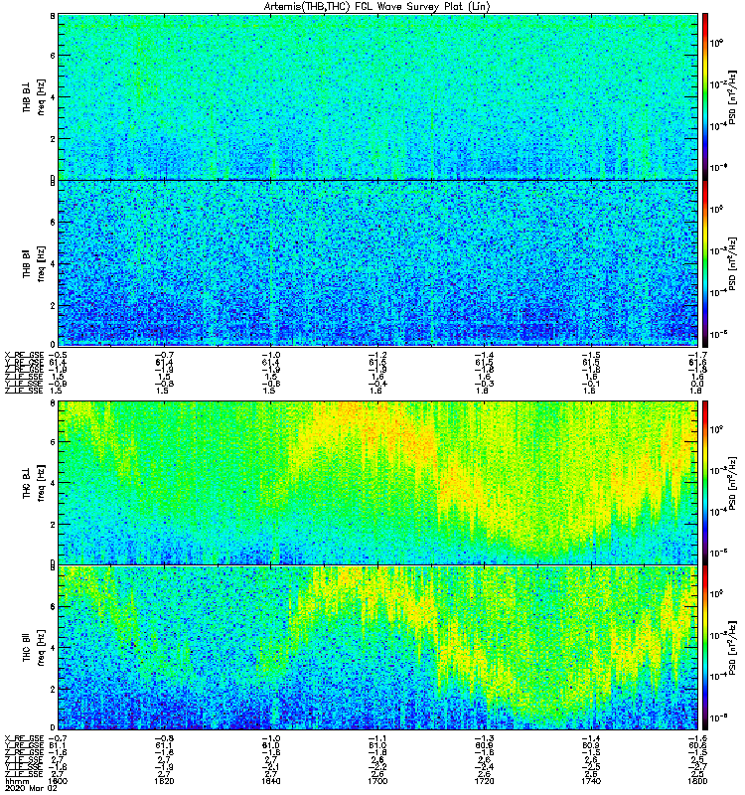Click the Y_RE_GSE value "61.1" above the 1600 label
This screenshot has height=795, width=745.
[58, 746]
